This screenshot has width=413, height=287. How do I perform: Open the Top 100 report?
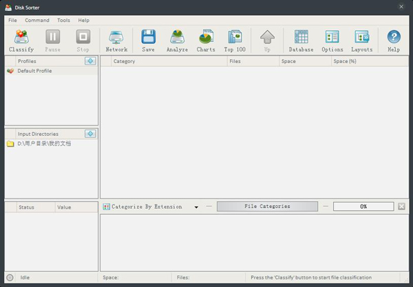pyautogui.click(x=235, y=41)
